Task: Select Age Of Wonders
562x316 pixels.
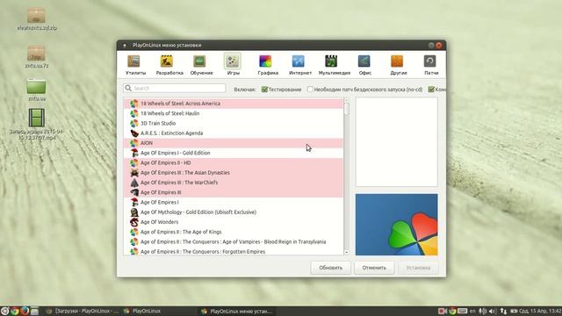Action: pos(234,222)
